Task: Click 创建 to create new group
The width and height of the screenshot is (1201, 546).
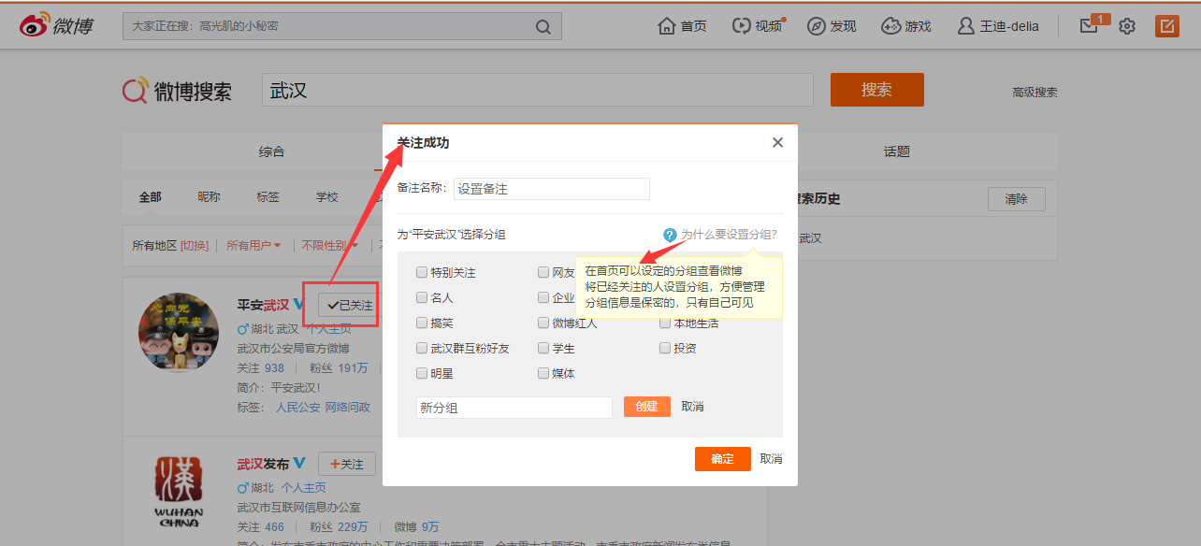Action: click(x=647, y=407)
